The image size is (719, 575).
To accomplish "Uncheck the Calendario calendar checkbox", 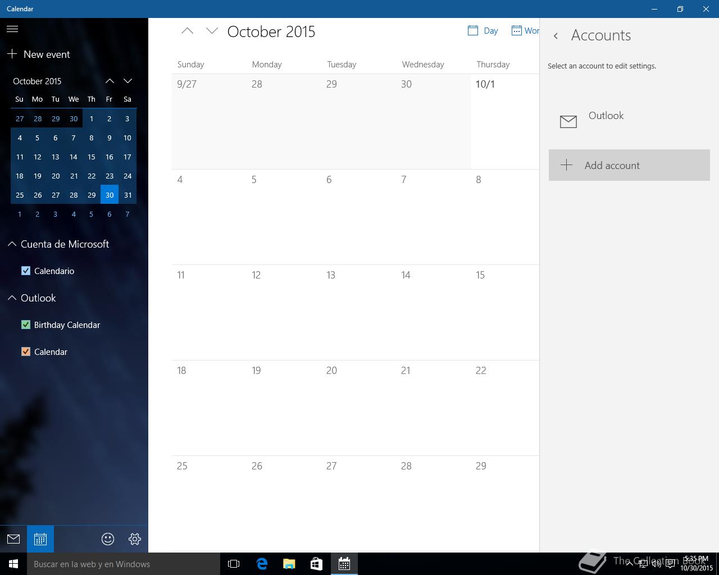I will (x=26, y=271).
